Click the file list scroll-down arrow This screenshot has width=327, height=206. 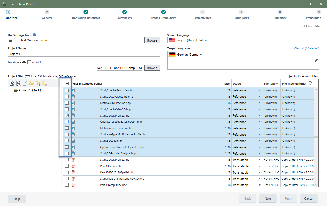316,185
